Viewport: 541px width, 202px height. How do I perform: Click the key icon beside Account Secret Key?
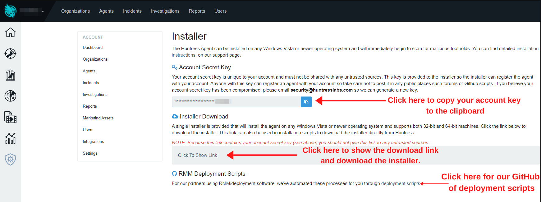coord(175,67)
